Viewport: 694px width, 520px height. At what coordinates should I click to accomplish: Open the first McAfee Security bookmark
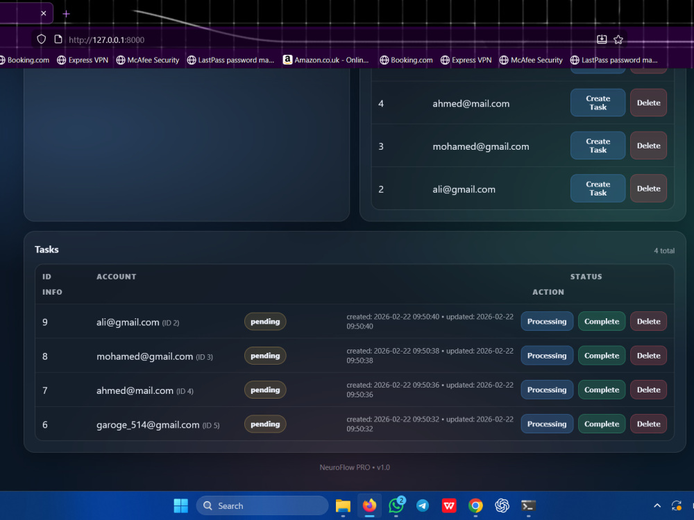click(148, 60)
